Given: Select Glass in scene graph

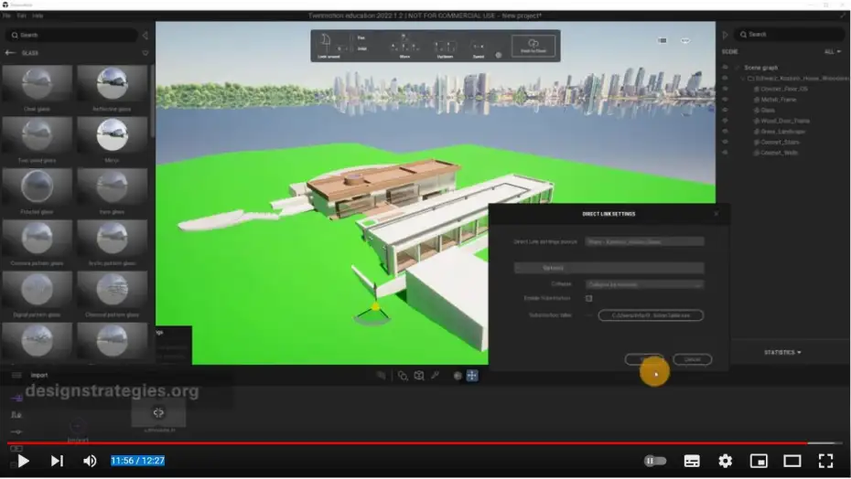Looking at the screenshot, I should 768,110.
